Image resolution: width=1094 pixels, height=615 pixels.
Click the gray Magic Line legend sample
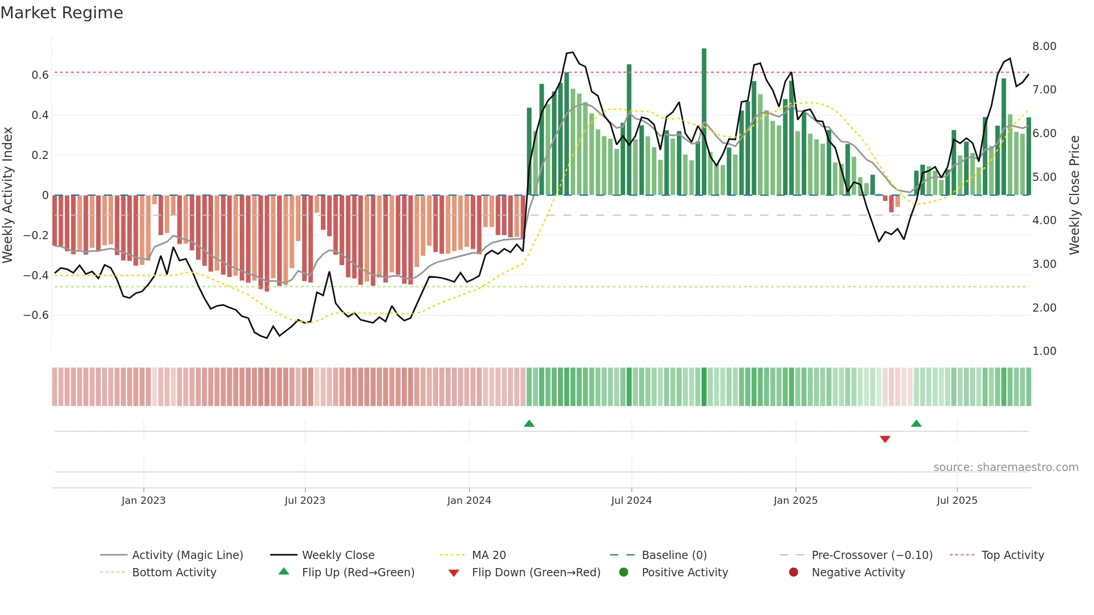click(114, 555)
